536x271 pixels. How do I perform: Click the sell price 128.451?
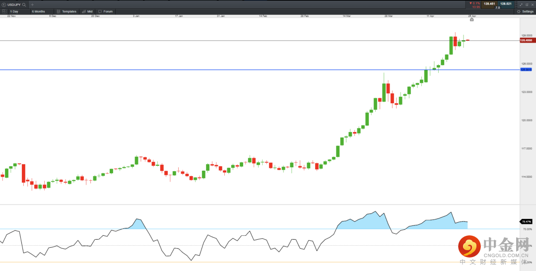(489, 4)
